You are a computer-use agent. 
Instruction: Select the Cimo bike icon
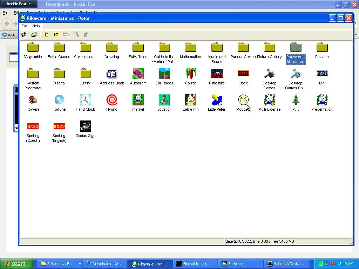[217, 77]
